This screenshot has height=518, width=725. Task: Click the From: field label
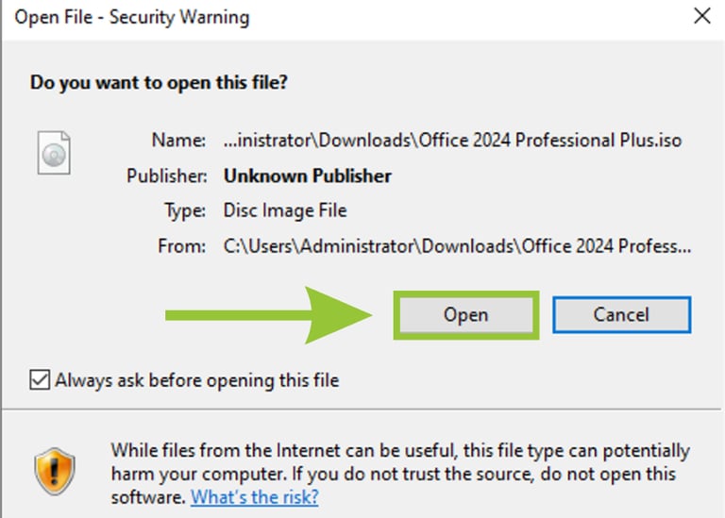[x=181, y=246]
